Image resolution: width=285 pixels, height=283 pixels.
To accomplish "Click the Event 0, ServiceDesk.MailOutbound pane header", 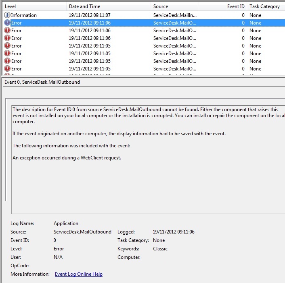I will point(42,82).
